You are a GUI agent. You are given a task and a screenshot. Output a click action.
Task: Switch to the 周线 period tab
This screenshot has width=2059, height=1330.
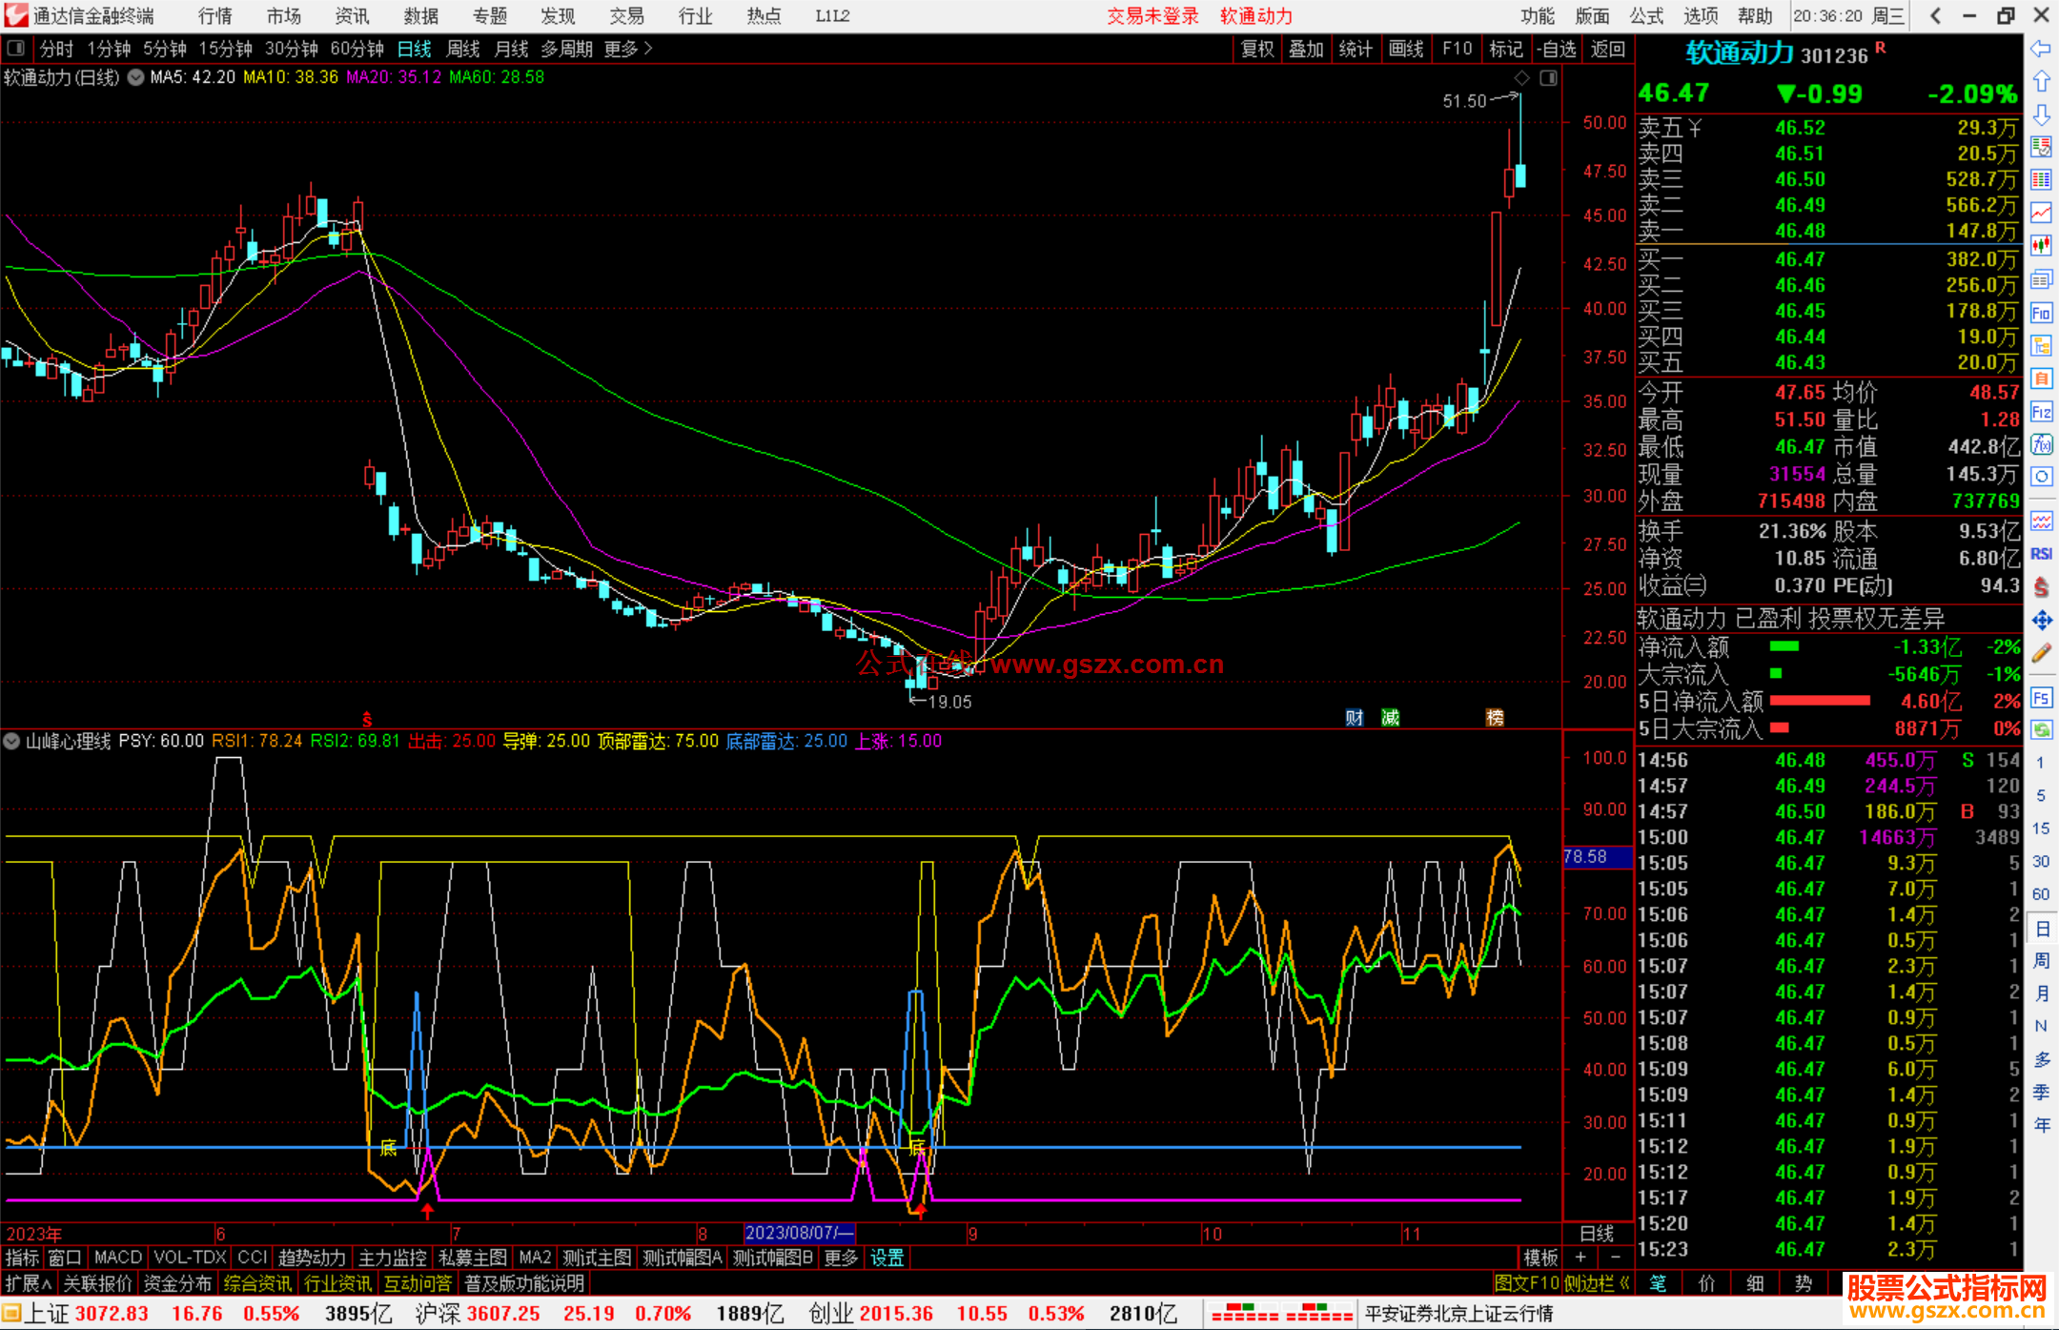click(462, 49)
